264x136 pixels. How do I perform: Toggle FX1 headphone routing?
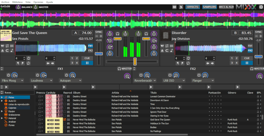(x=119, y=69)
